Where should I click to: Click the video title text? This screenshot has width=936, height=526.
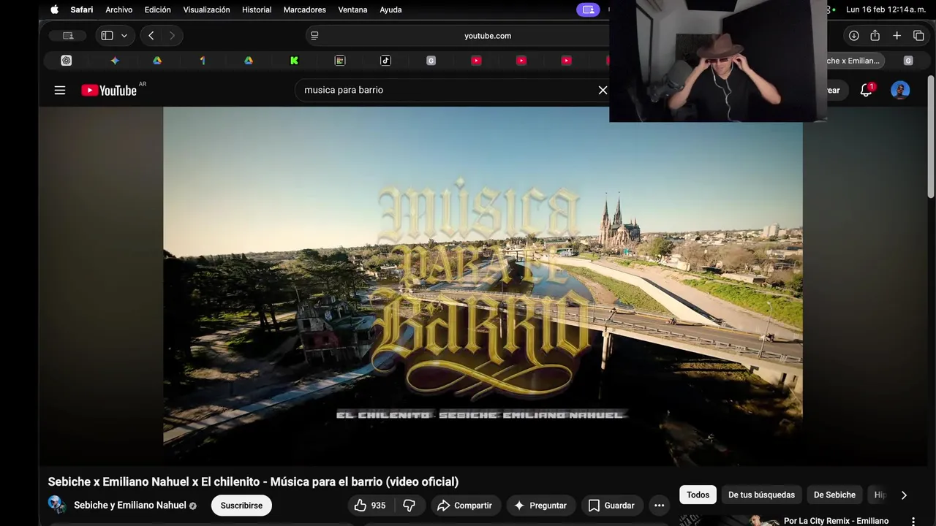pyautogui.click(x=253, y=481)
